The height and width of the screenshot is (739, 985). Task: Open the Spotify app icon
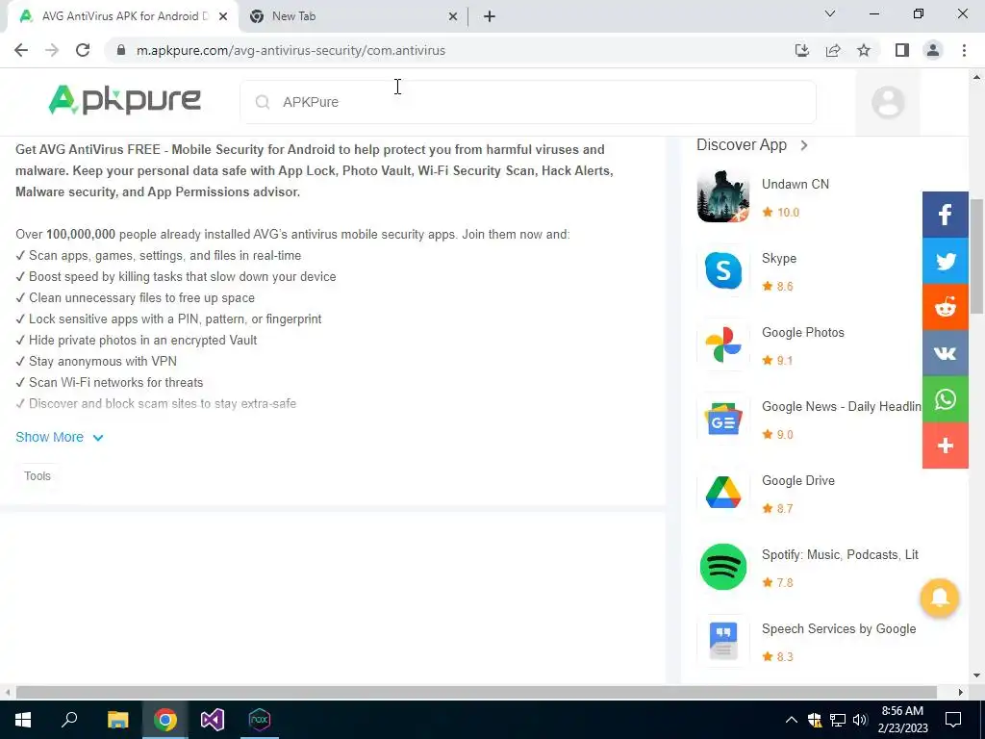723,567
